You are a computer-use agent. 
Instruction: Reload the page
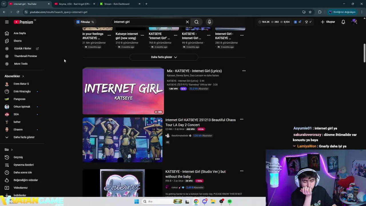pyautogui.click(x=18, y=12)
